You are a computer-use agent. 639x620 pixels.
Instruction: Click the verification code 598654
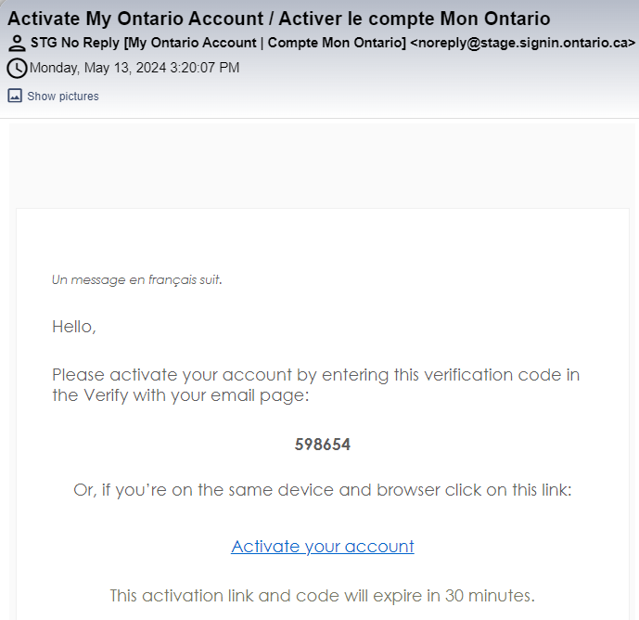(x=323, y=445)
